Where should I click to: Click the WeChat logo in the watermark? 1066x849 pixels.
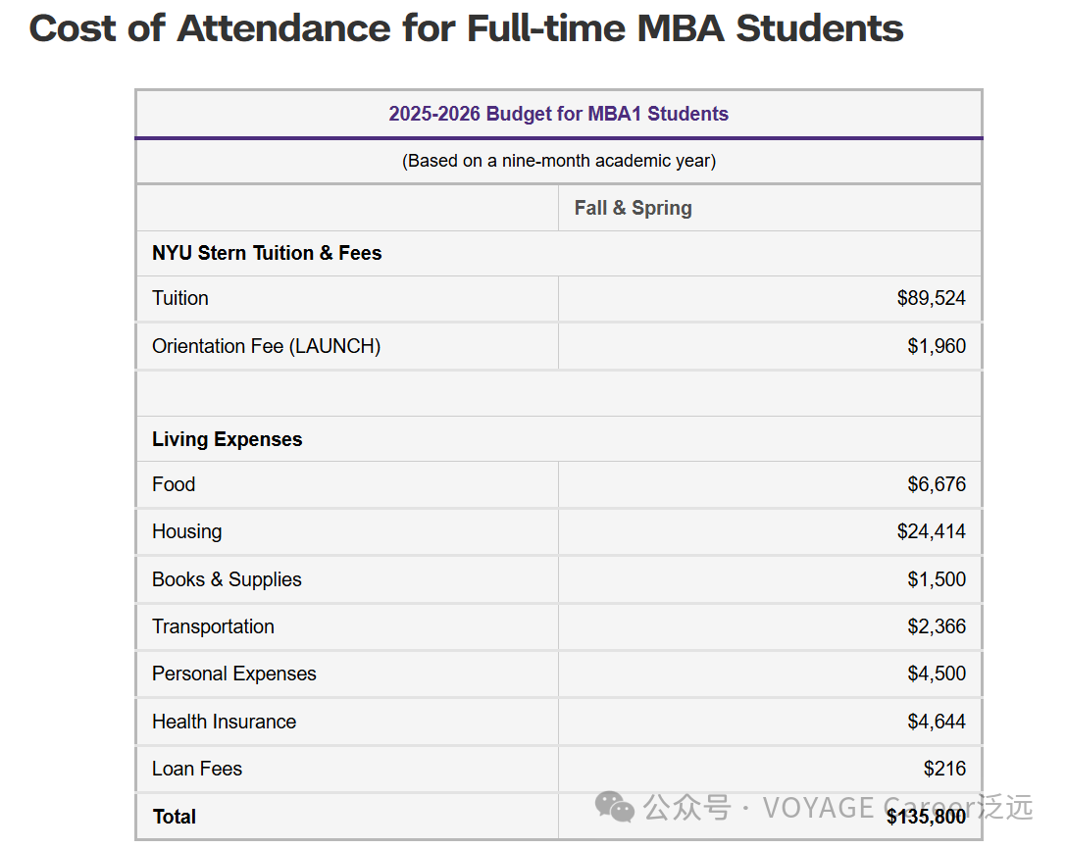tap(615, 808)
